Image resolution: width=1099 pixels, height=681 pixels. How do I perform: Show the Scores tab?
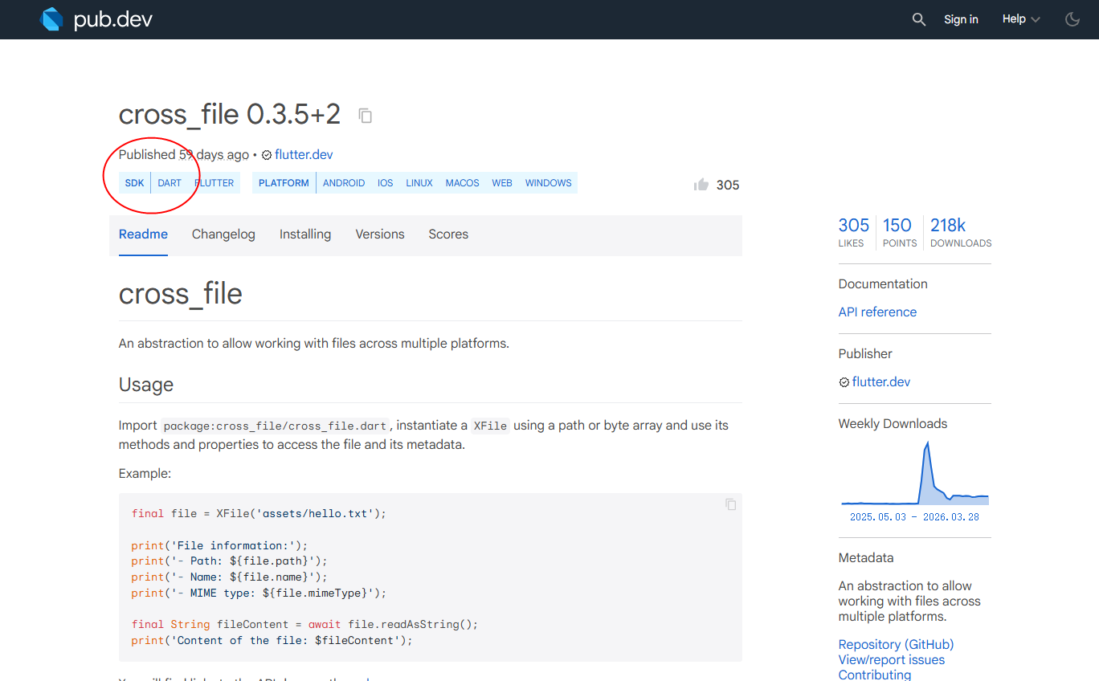(448, 234)
